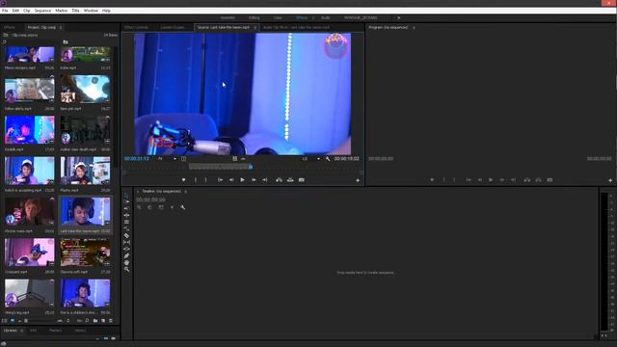
Task: Add Marker in the Source monitor
Action: 183,180
